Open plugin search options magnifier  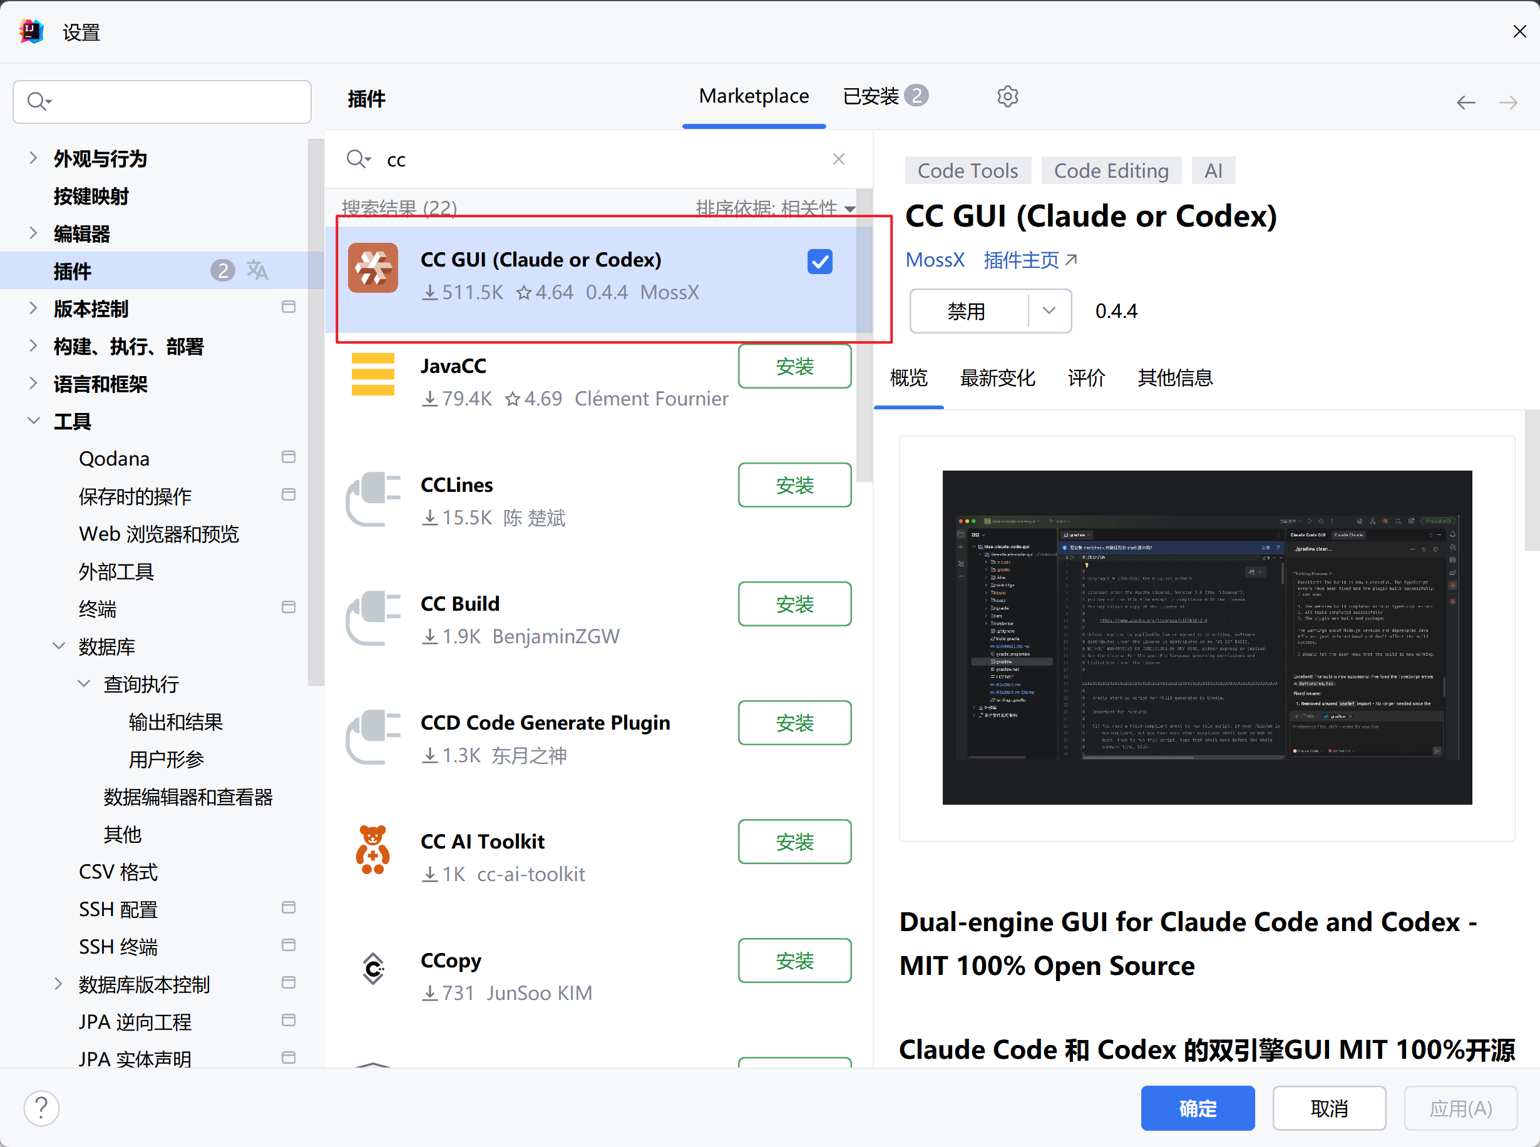pos(359,159)
